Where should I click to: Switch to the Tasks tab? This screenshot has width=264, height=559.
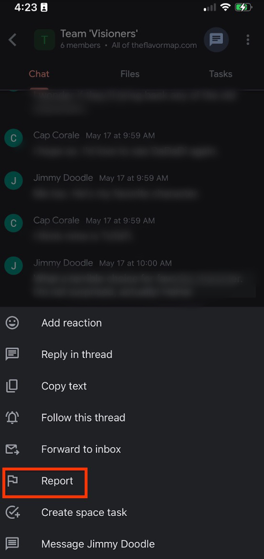coord(220,74)
